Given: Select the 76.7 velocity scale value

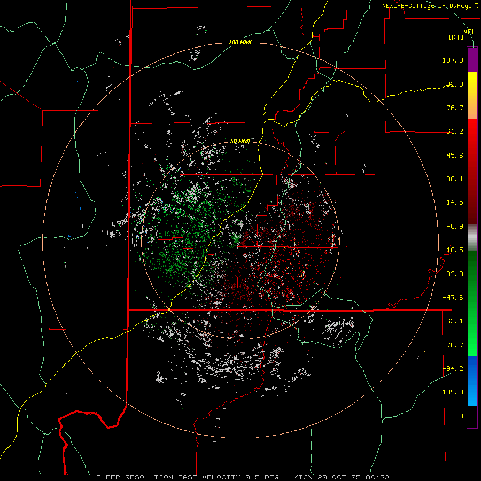Looking at the screenshot, I should pos(455,107).
